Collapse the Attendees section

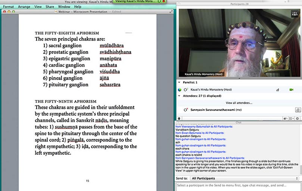click(x=179, y=96)
